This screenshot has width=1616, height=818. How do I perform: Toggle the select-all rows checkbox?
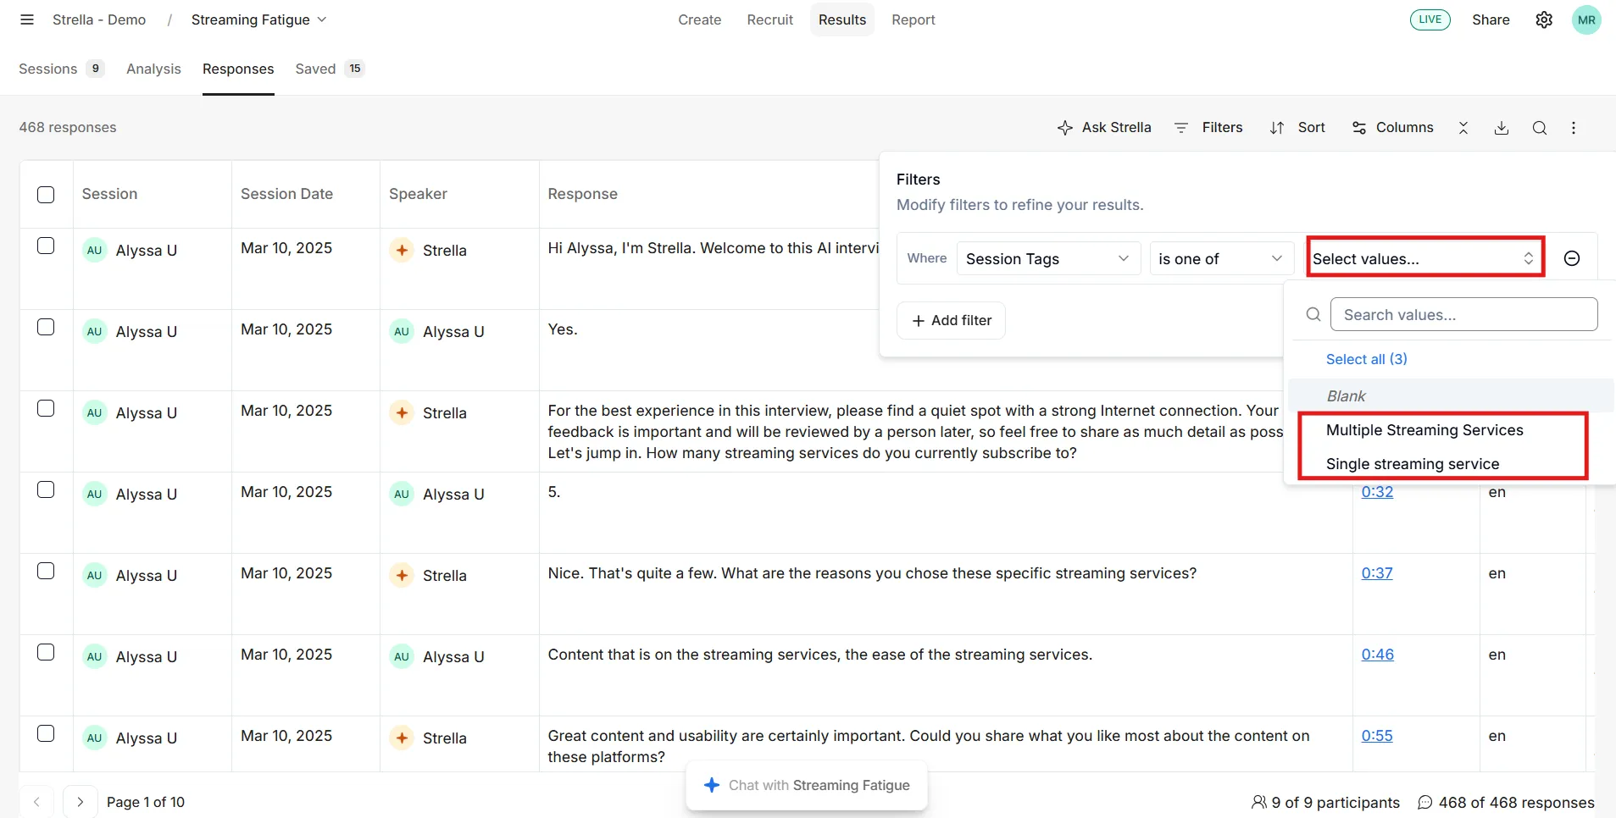point(46,195)
